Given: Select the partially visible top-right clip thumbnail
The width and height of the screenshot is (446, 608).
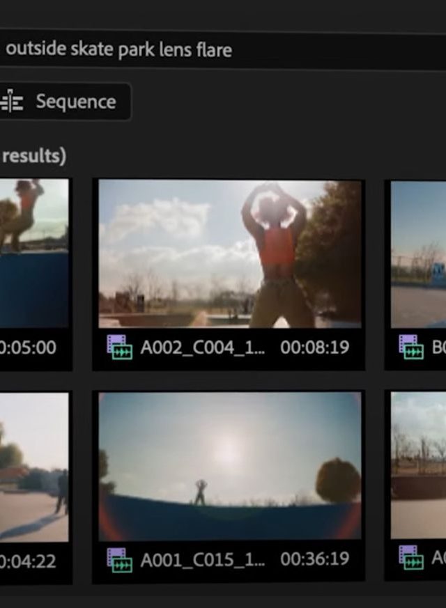Looking at the screenshot, I should point(418,254).
